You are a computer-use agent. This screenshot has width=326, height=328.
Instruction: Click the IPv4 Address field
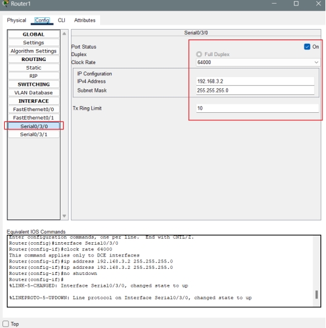255,81
